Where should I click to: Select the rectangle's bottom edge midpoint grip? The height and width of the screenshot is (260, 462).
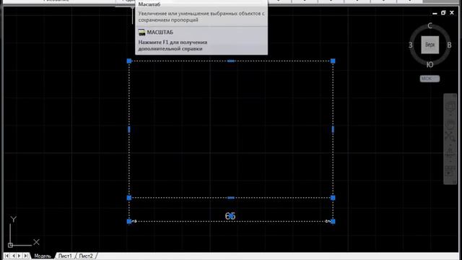[231, 198]
